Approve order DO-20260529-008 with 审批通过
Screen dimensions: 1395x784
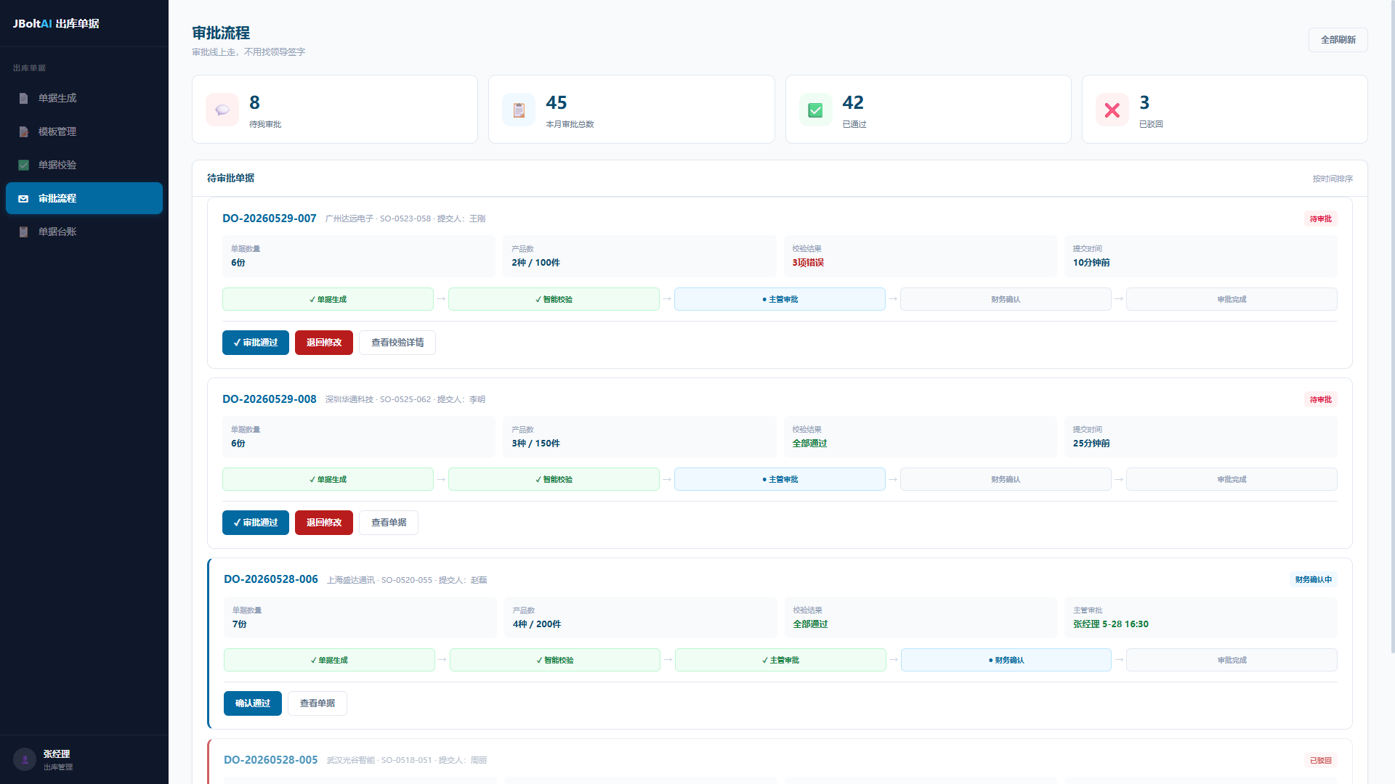click(x=256, y=523)
